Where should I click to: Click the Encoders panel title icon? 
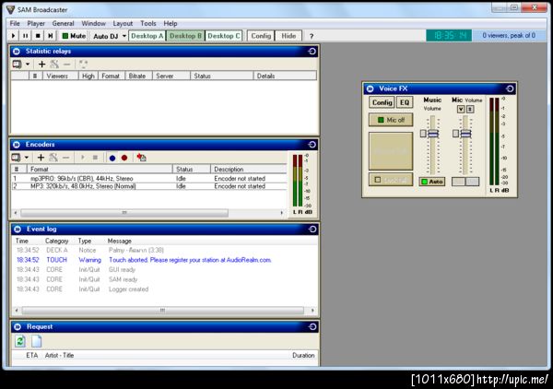pyautogui.click(x=17, y=145)
